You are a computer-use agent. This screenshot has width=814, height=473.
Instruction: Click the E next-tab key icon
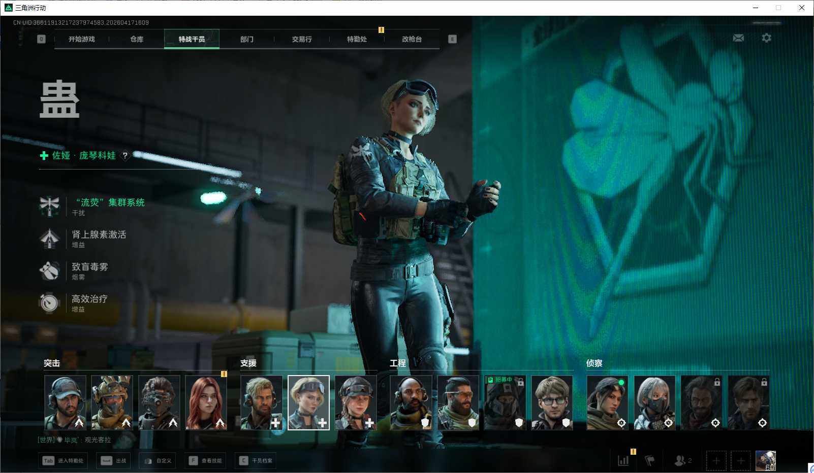[452, 39]
